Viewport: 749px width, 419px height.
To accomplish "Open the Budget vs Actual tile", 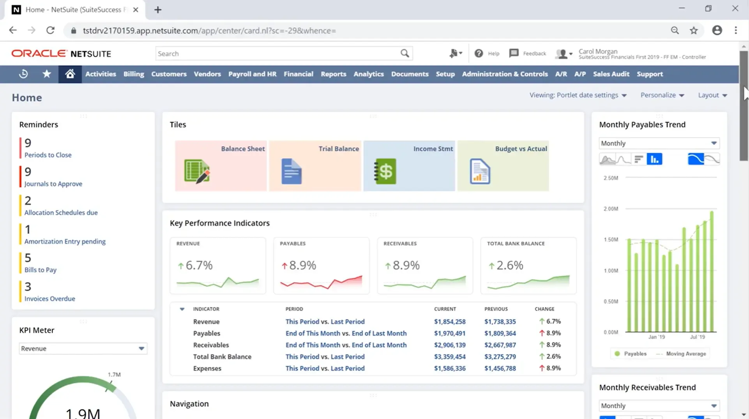I will tap(503, 165).
